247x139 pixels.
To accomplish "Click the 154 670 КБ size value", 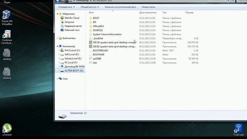I will click(193, 42).
